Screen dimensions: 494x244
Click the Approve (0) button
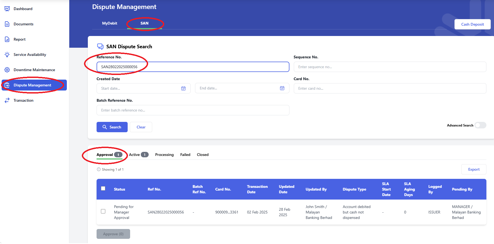point(113,234)
